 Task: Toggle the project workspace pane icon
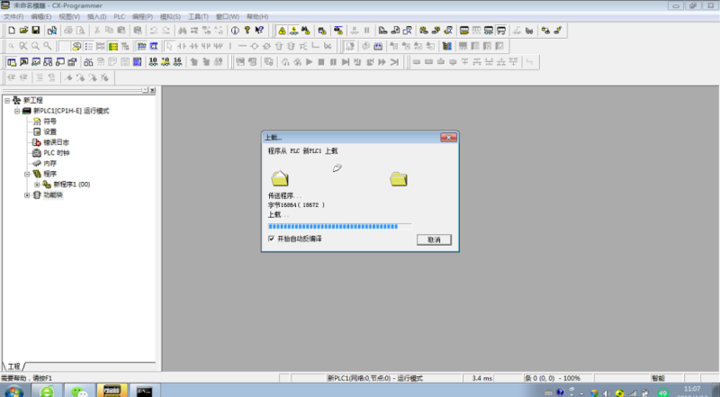(x=12, y=61)
